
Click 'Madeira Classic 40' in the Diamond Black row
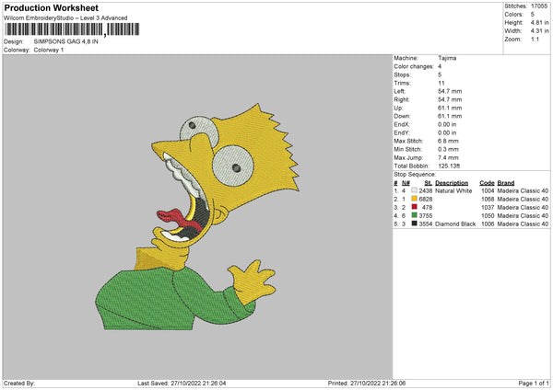coord(523,224)
